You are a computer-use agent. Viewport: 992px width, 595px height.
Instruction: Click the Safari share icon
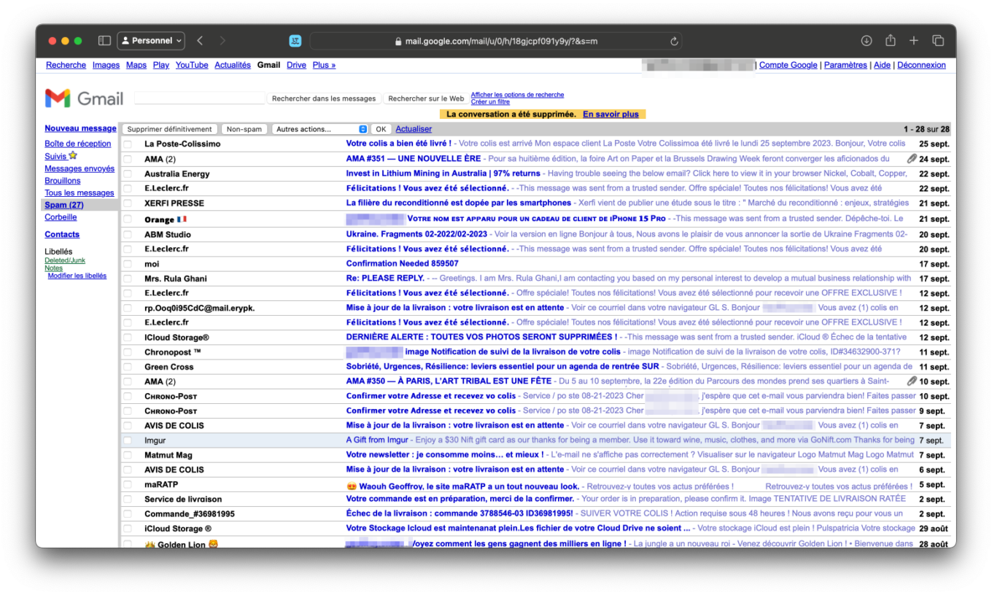tap(891, 41)
